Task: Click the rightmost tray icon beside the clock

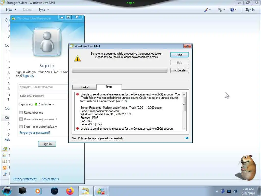Action: click(235, 191)
